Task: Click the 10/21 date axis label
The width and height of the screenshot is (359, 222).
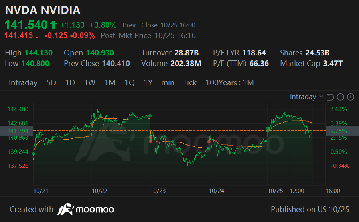Action: 41,191
